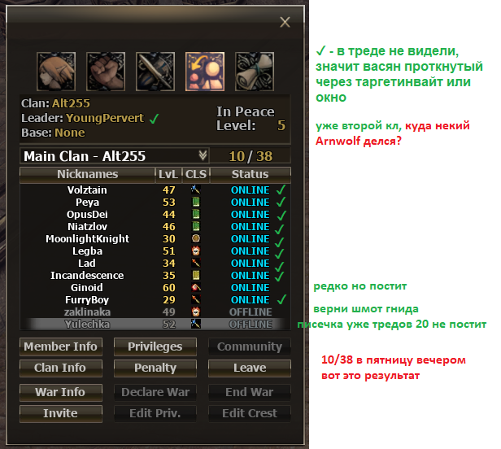This screenshot has height=449, width=501.
Task: Open the scroll quest icon
Action: click(x=255, y=72)
